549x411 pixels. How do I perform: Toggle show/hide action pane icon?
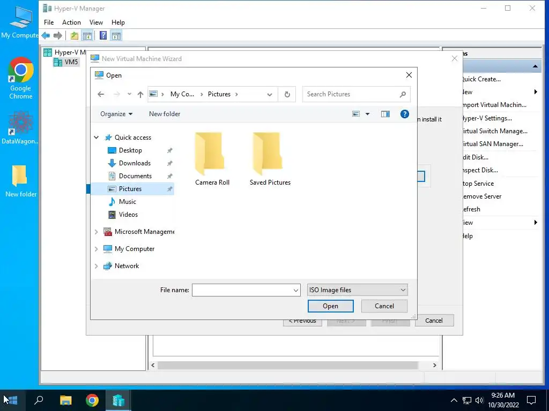pos(116,35)
